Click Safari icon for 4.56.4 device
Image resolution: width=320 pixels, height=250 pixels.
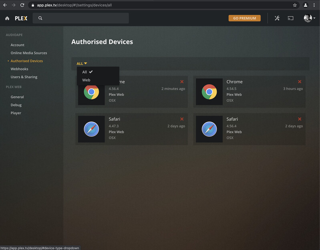pyautogui.click(x=209, y=129)
